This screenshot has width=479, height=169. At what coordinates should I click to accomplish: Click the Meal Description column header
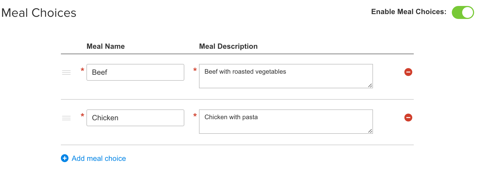(x=228, y=46)
